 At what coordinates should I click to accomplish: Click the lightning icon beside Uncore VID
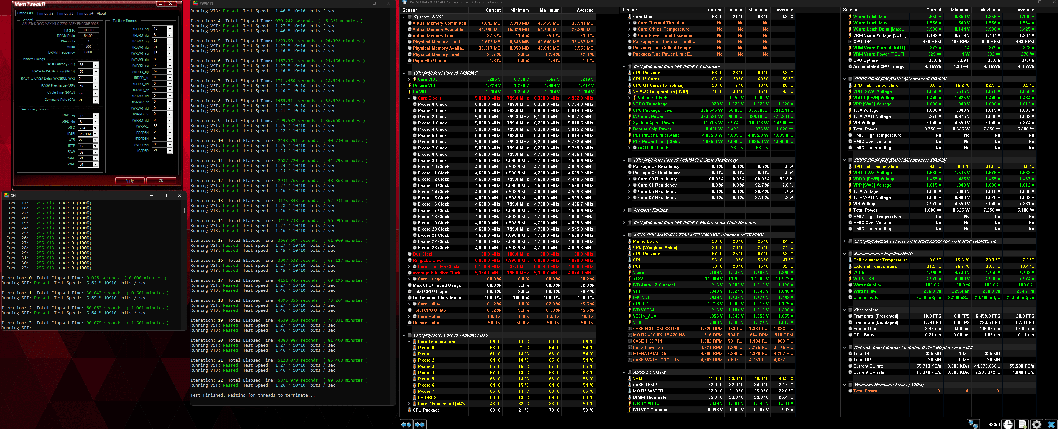409,86
